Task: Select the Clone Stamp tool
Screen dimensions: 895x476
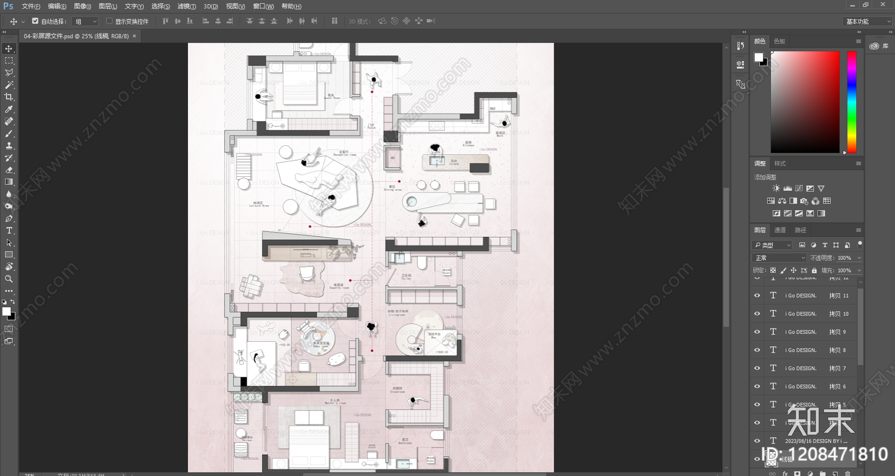Action: point(9,145)
